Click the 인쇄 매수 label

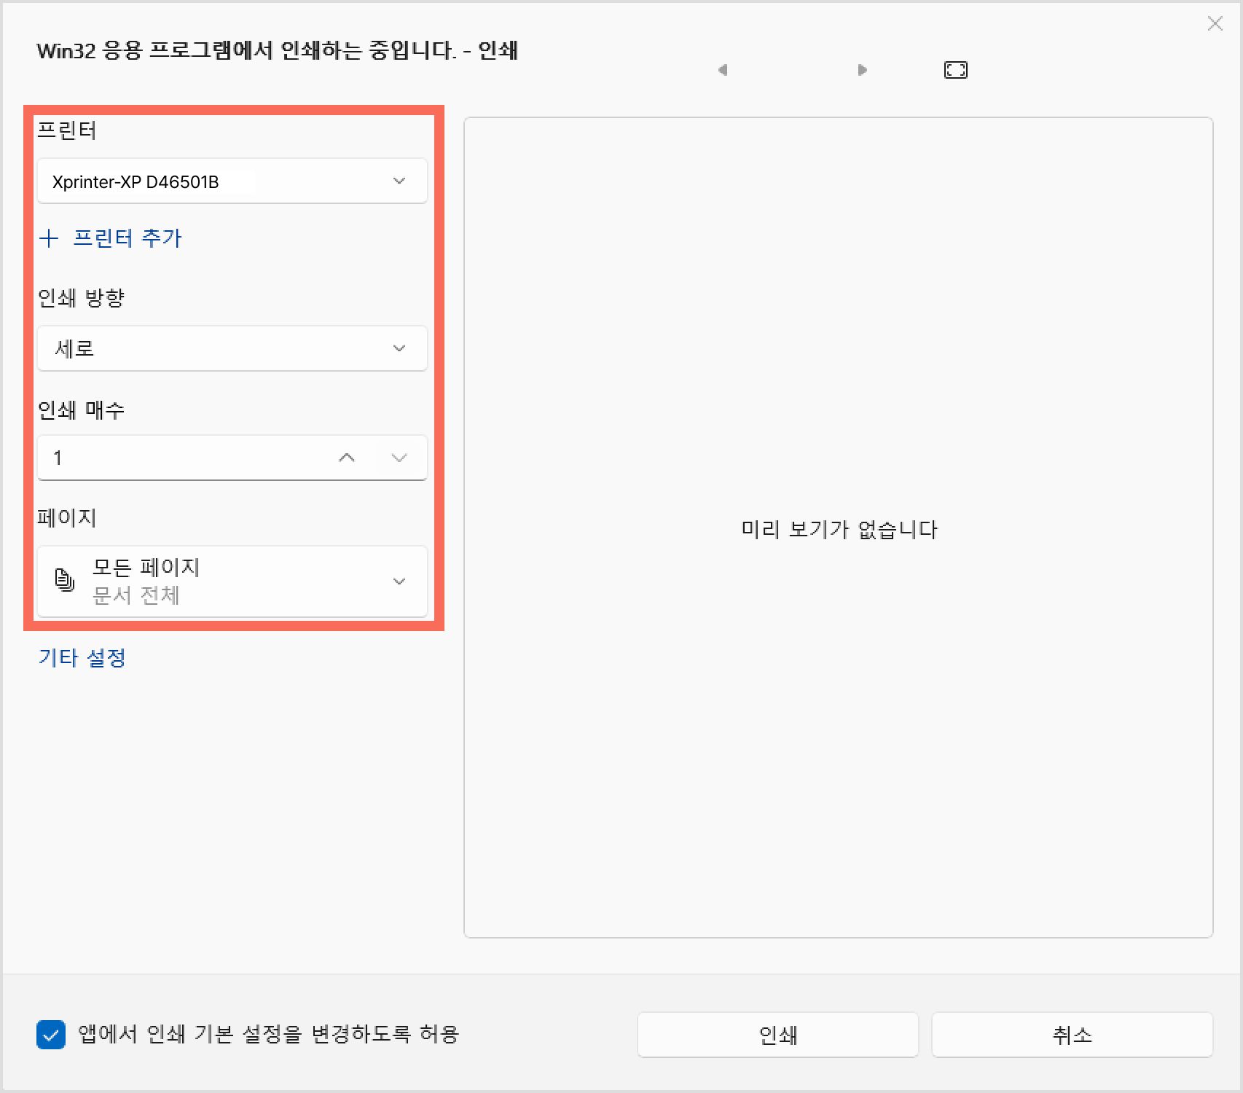point(82,410)
